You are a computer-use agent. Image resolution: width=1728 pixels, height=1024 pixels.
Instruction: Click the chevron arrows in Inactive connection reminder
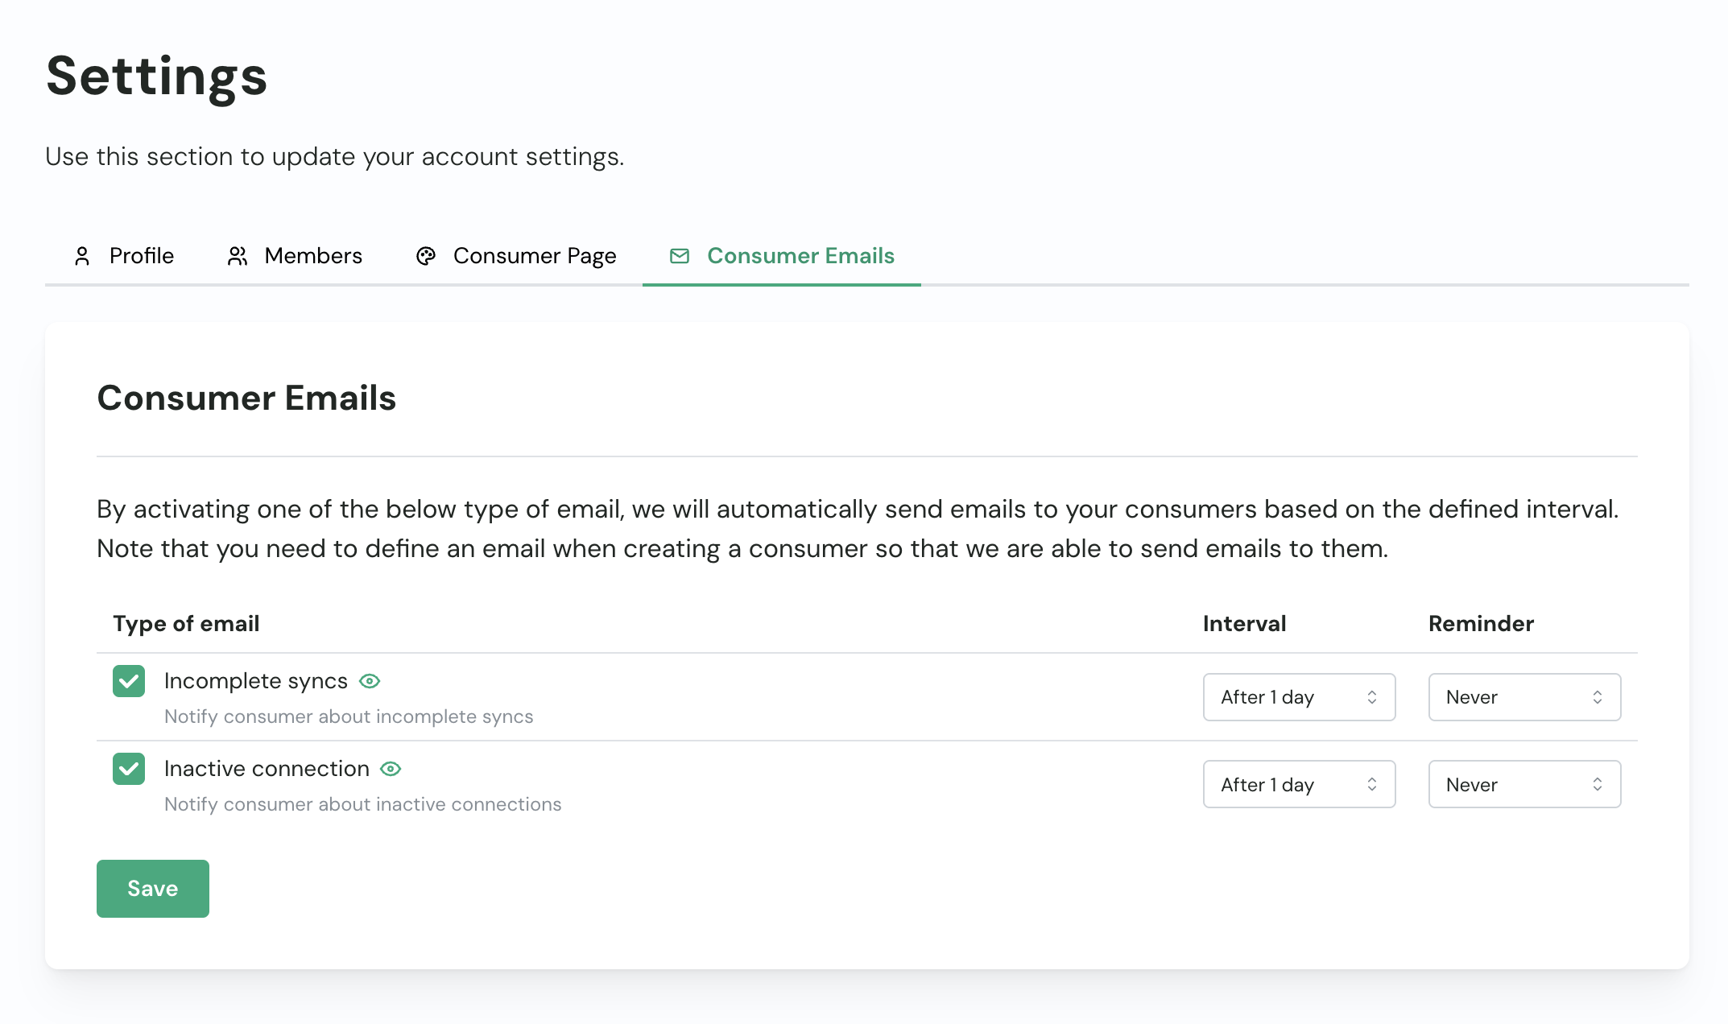tap(1598, 785)
